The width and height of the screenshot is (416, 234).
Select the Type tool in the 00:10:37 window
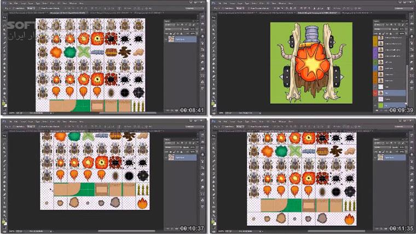click(4, 198)
